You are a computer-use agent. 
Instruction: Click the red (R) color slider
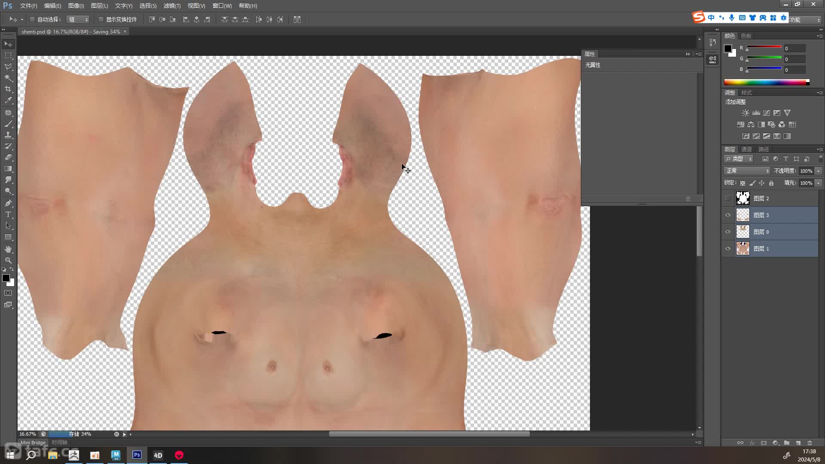point(764,47)
